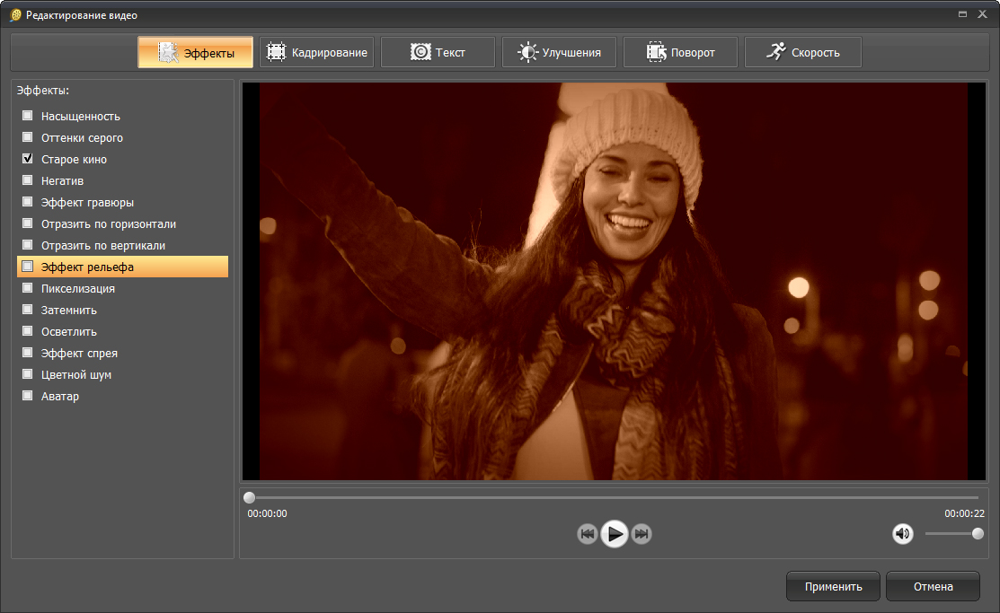This screenshot has width=1000, height=613.
Task: Toggle the Эффект рельефа checkbox
Action: 28,267
